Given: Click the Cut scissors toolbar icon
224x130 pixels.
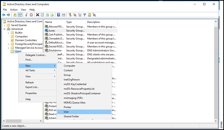Looking at the screenshot, I should [26, 15].
